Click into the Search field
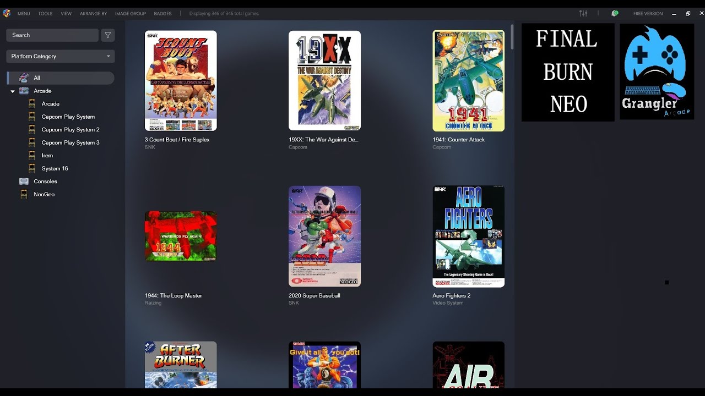 click(x=52, y=35)
